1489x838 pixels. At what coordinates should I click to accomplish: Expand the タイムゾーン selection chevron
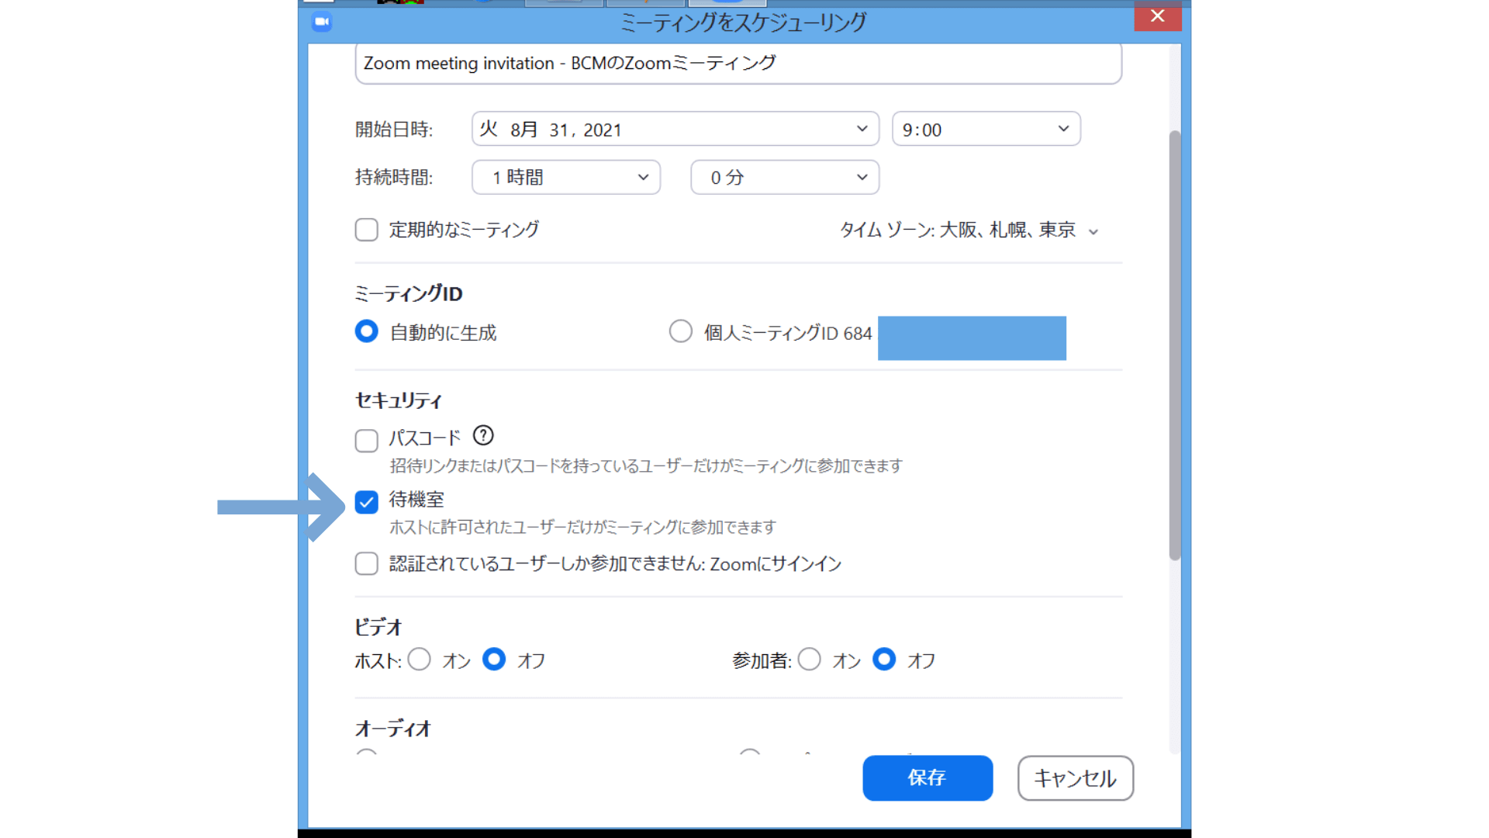pos(1094,230)
